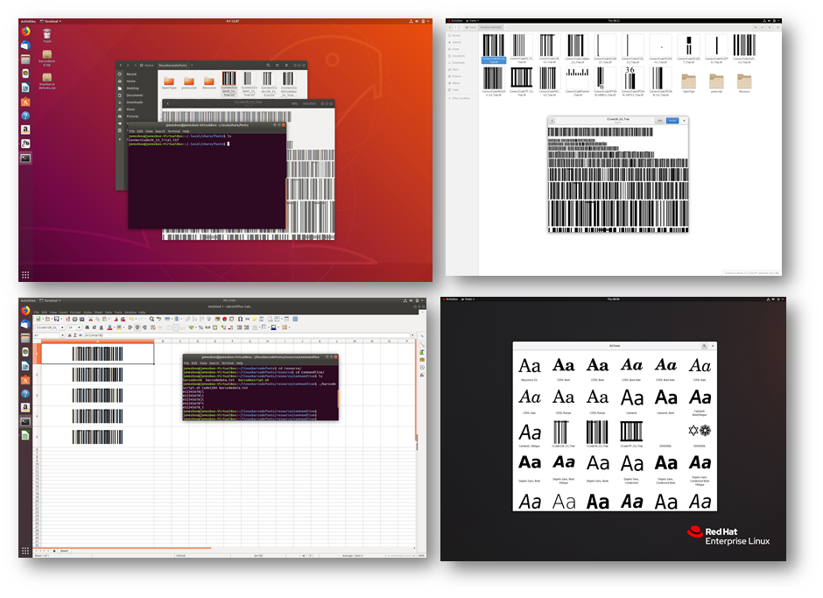
Task: Open Starred in the RHEL Files sidebar
Action: coord(454,42)
